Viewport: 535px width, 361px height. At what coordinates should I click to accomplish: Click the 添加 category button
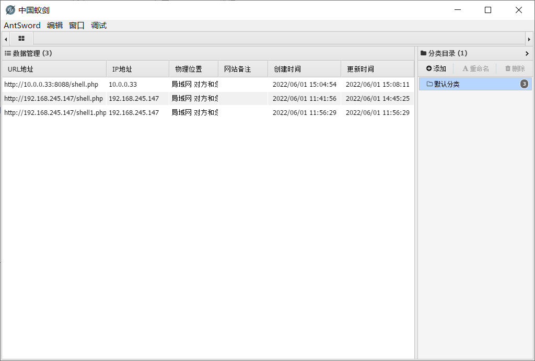[436, 68]
